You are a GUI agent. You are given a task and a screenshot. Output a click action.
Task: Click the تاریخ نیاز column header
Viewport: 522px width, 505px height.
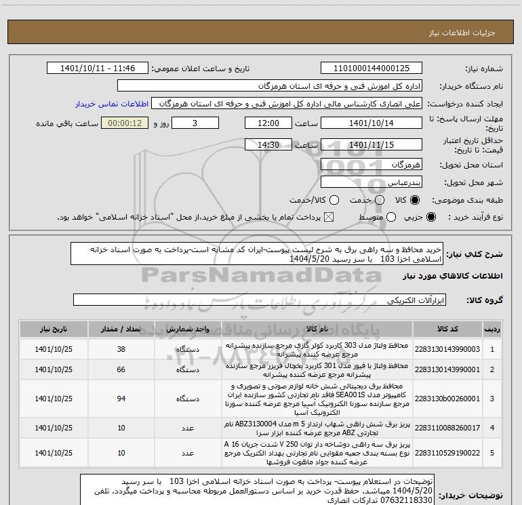[x=54, y=329]
